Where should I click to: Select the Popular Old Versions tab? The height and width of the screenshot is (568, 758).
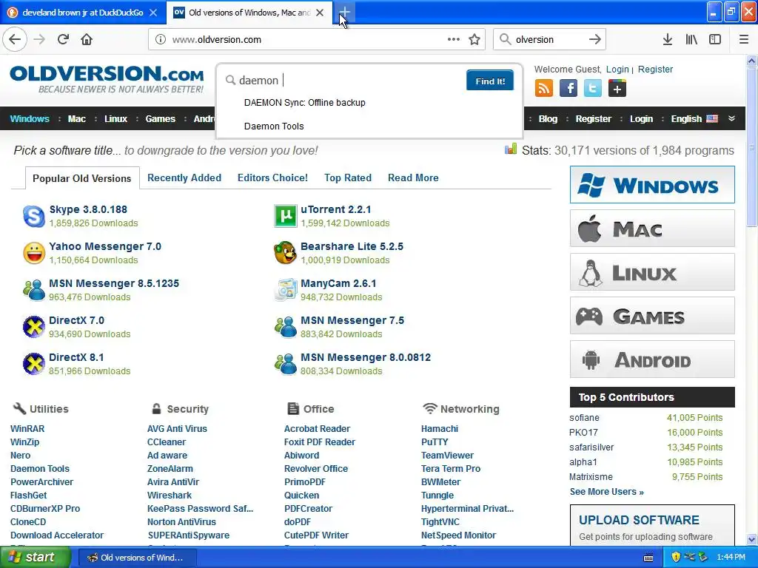pyautogui.click(x=81, y=178)
